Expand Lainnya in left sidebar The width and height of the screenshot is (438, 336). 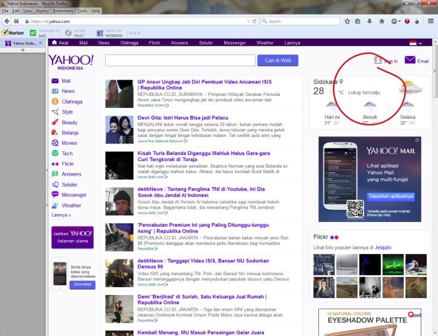click(x=61, y=215)
